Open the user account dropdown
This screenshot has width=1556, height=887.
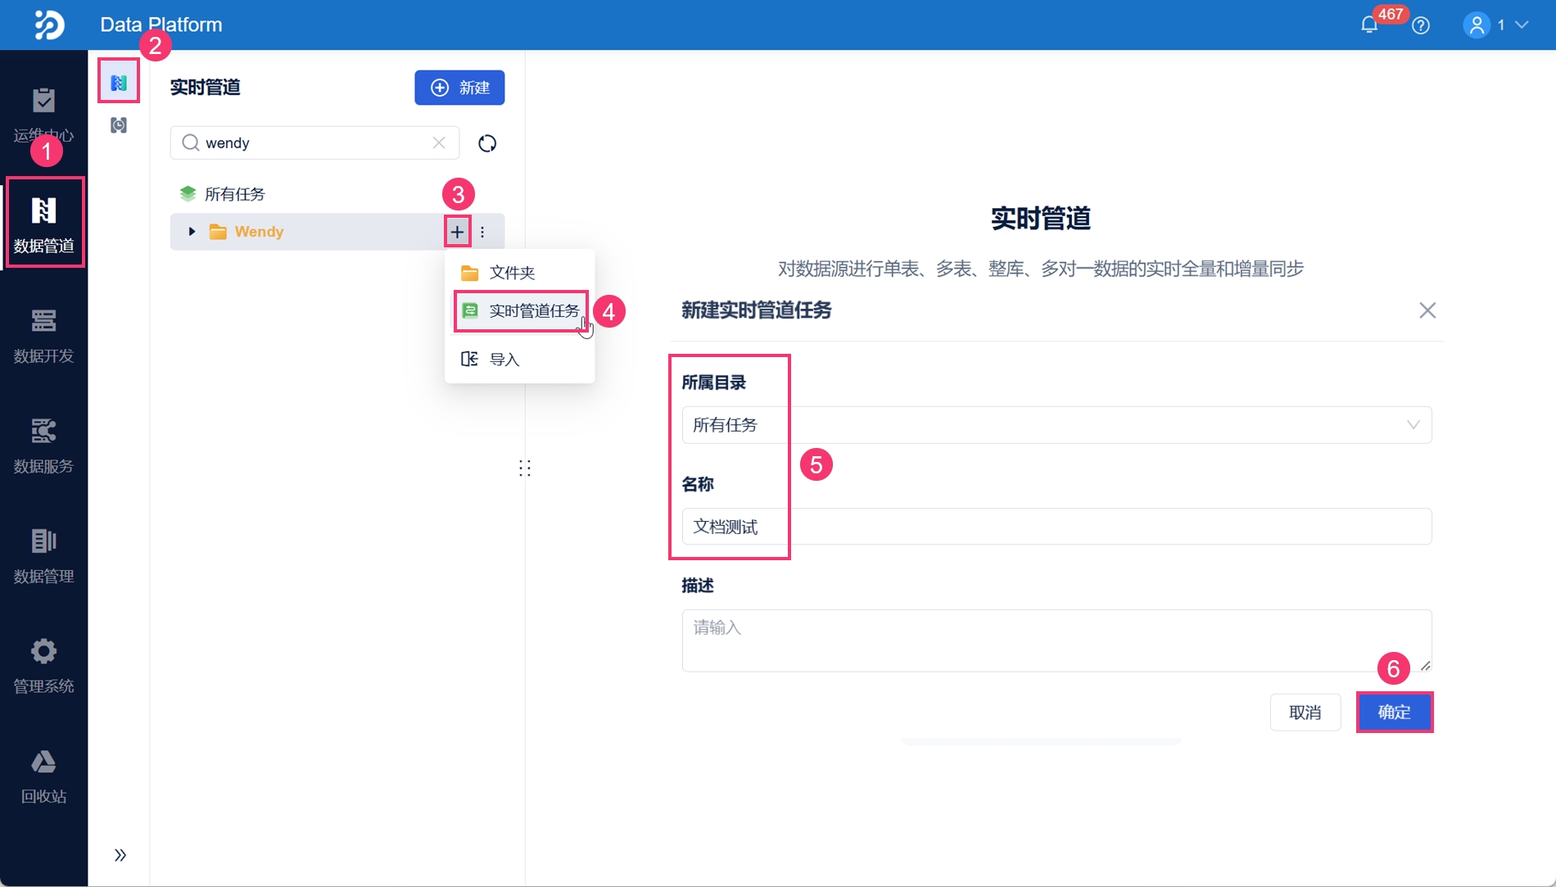pos(1496,25)
